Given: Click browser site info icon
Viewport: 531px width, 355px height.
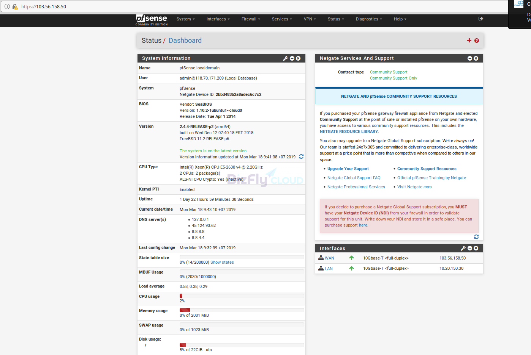Looking at the screenshot, I should pos(7,6).
